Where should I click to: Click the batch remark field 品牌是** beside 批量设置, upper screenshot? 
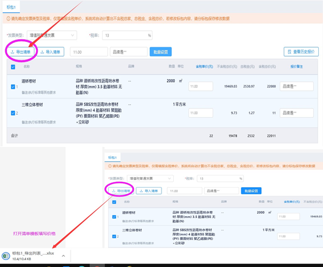pyautogui.click(x=128, y=52)
